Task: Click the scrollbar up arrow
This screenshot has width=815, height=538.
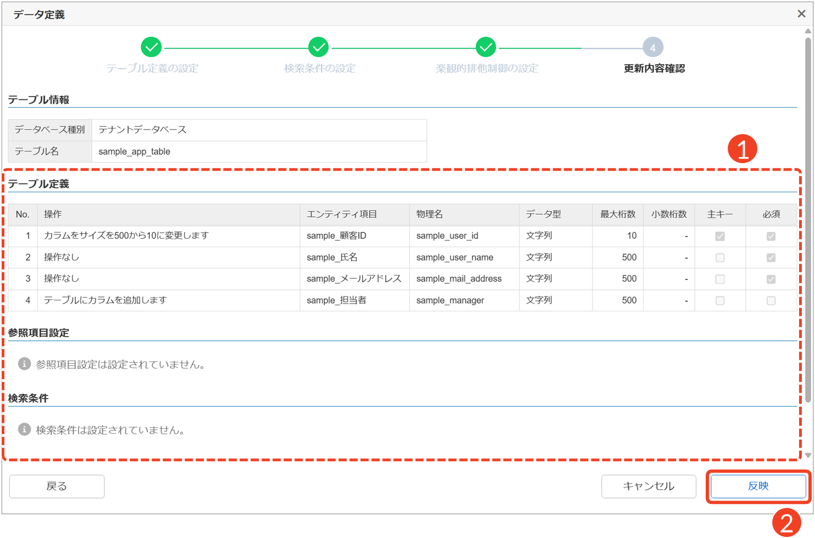Action: (x=808, y=31)
